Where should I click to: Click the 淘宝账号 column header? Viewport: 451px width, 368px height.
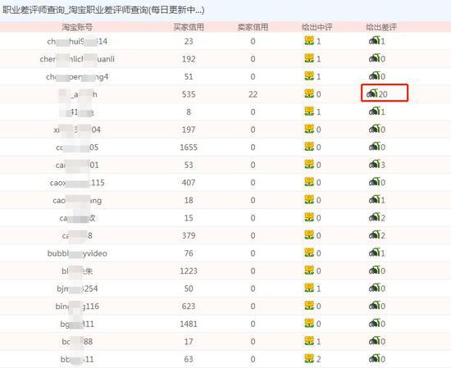click(77, 27)
